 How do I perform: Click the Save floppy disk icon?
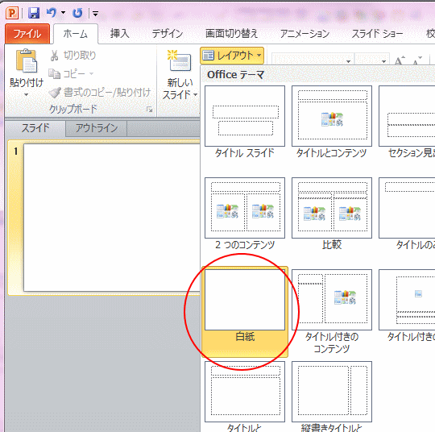pyautogui.click(x=34, y=13)
